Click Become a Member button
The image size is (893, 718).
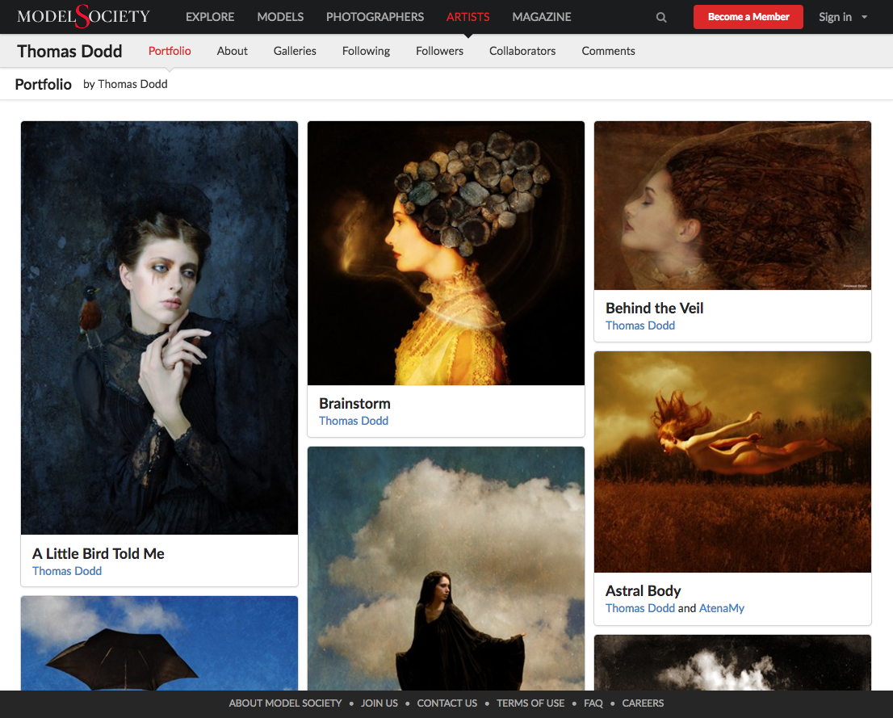[x=748, y=17]
